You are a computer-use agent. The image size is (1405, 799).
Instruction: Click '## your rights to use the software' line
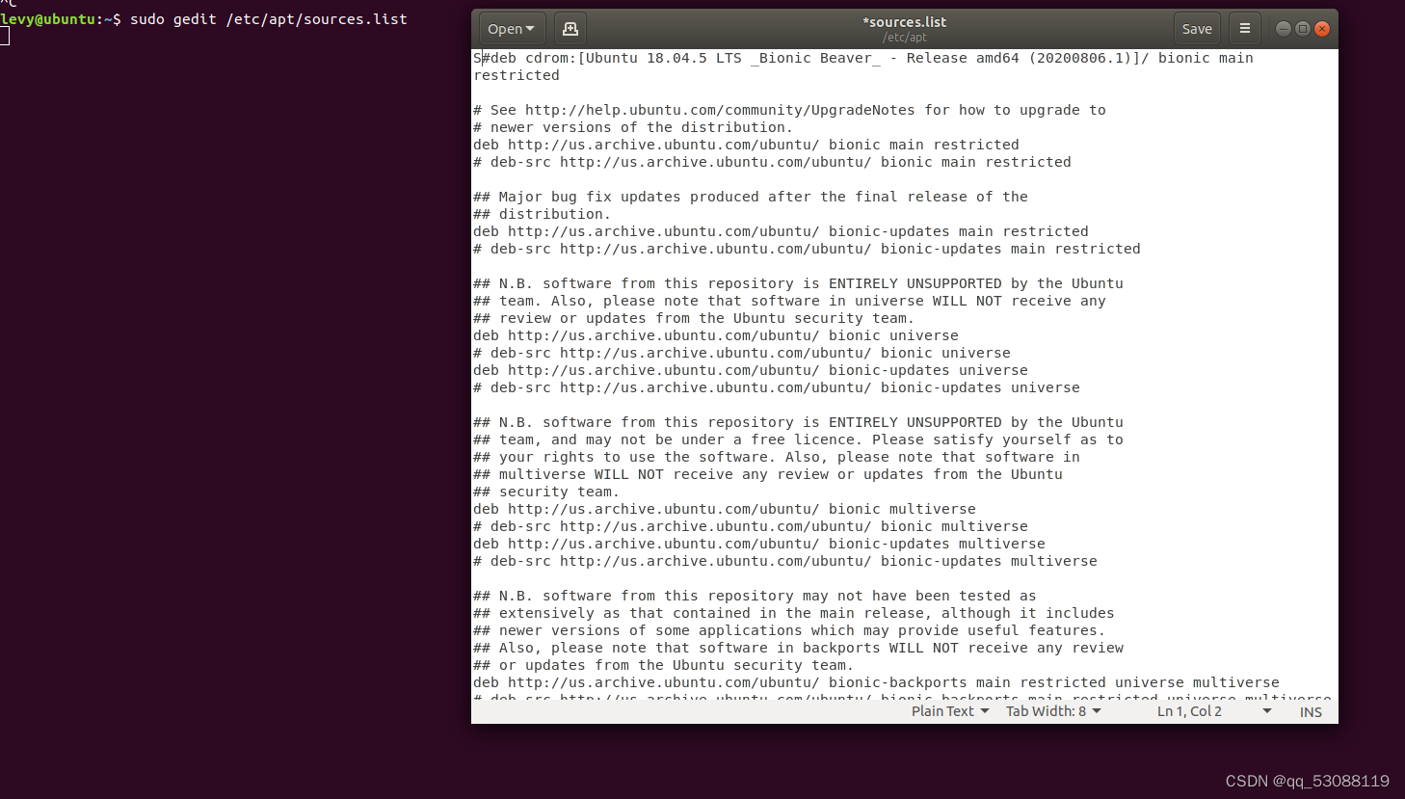click(777, 457)
